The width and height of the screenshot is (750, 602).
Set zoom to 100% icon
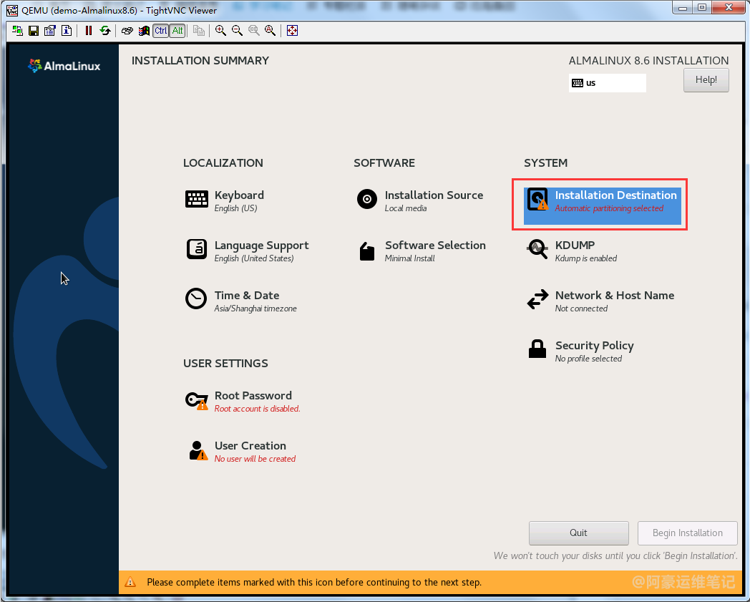253,31
